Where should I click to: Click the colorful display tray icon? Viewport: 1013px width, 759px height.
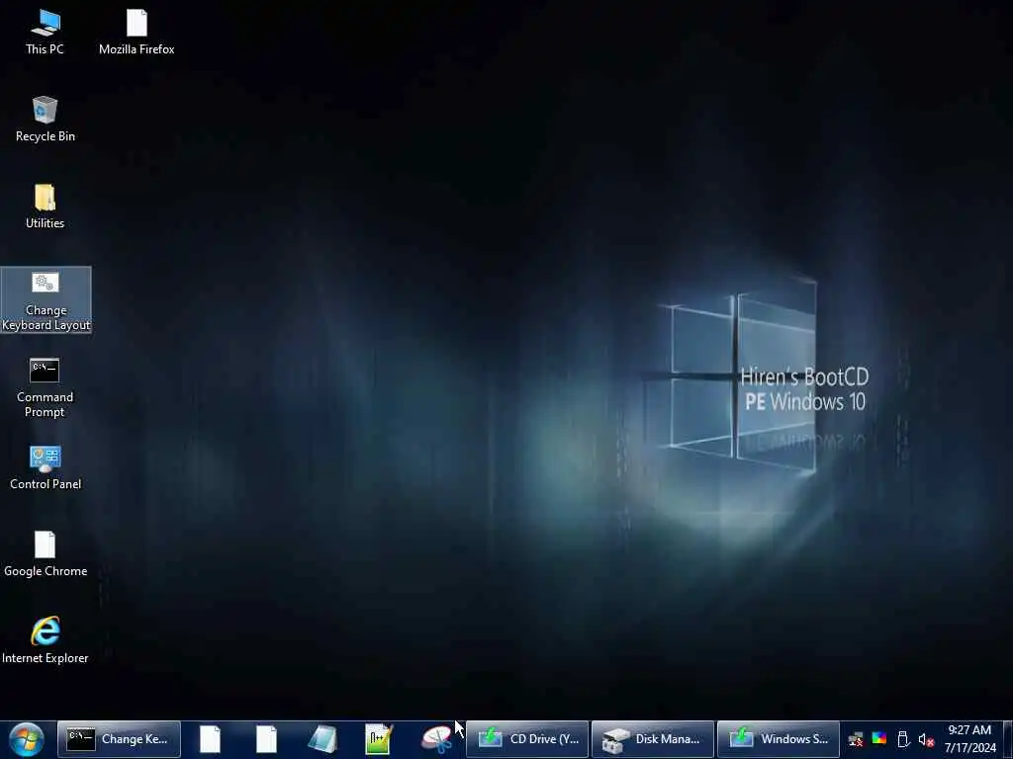[879, 738]
